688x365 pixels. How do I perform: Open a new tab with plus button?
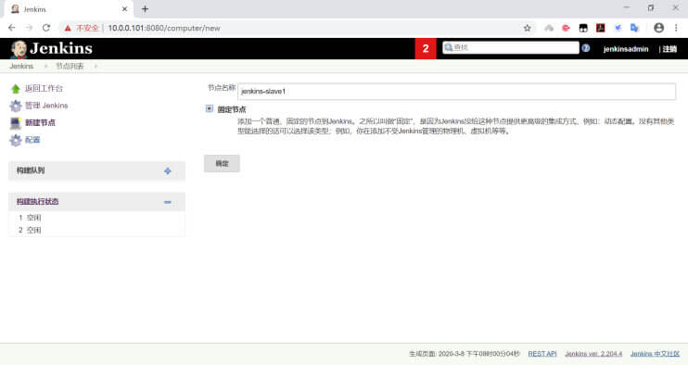click(x=145, y=8)
